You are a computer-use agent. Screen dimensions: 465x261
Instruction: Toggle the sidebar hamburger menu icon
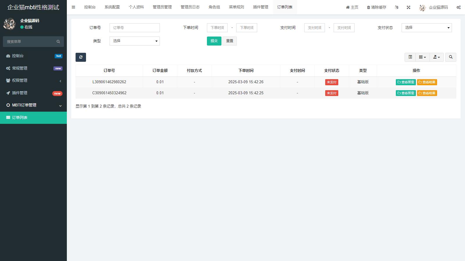(74, 7)
